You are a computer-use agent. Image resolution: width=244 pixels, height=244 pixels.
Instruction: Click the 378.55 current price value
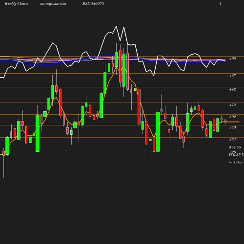click(235, 147)
